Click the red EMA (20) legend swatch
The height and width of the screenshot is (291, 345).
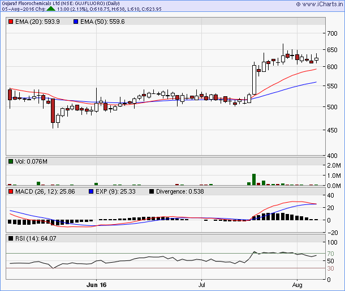pos(11,22)
